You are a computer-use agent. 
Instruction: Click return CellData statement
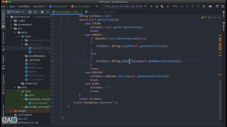(x=90, y=99)
